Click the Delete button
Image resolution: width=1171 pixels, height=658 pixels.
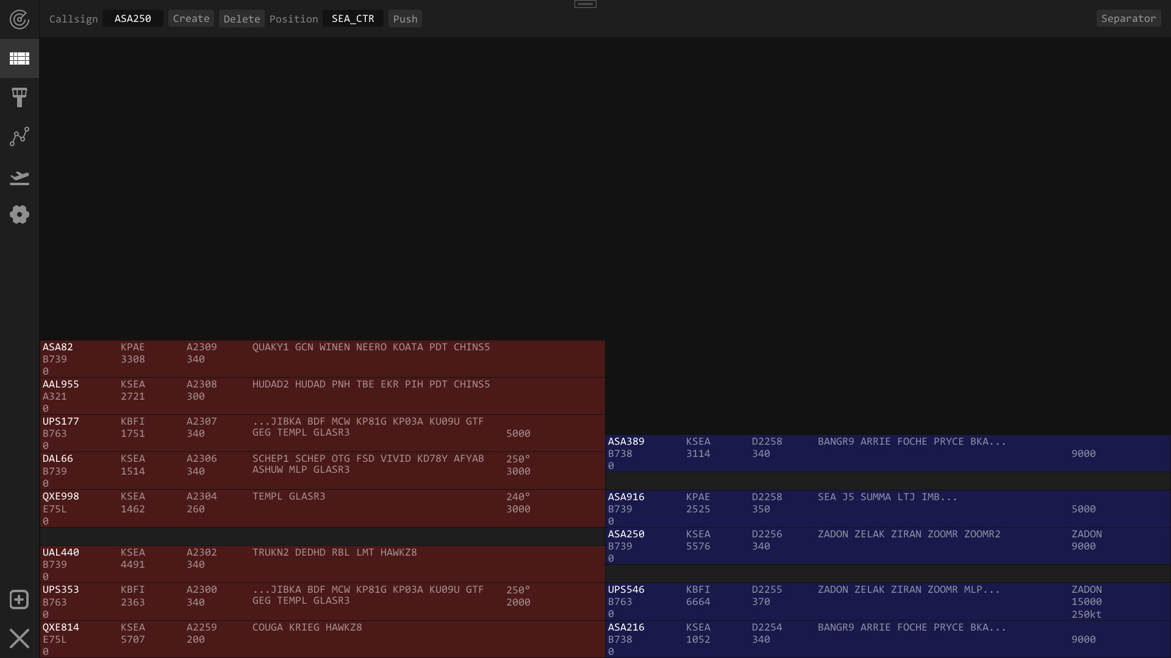click(x=242, y=19)
